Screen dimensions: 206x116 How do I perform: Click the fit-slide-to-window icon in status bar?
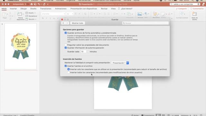pos(201,115)
